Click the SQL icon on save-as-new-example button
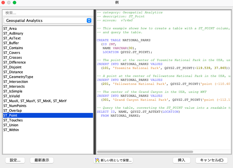This screenshot has width=233, height=168. pos(98,160)
